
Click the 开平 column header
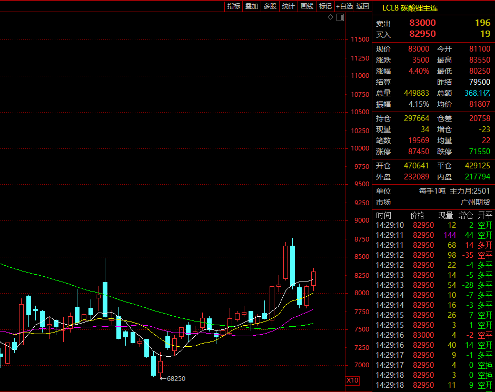pyautogui.click(x=484, y=215)
